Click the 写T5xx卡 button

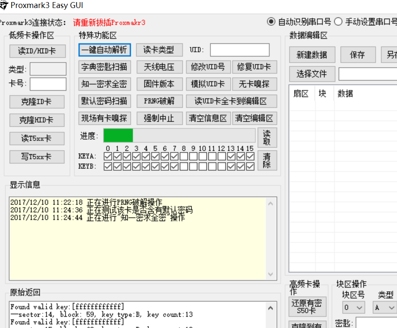pos(37,157)
